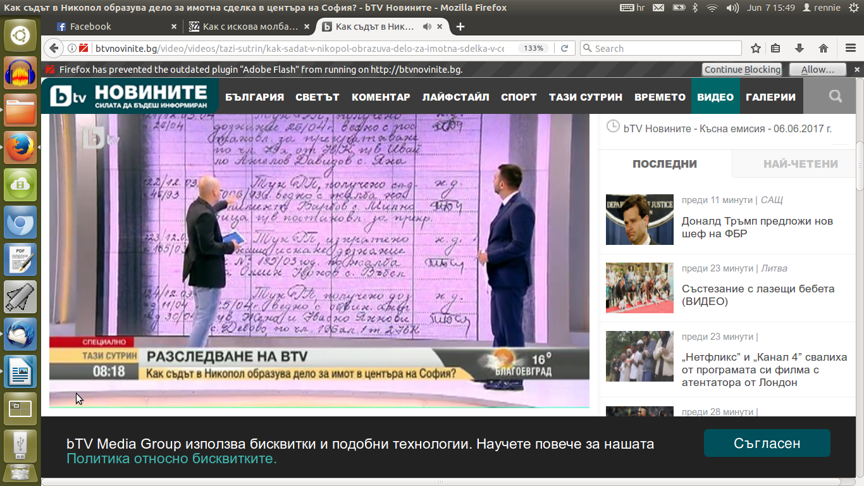Open a new tab with plus button
864x486 pixels.
(x=460, y=27)
